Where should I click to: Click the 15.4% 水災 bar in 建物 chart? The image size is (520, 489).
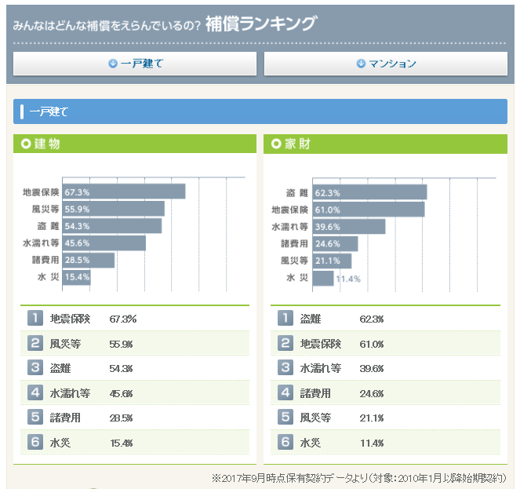pos(77,277)
